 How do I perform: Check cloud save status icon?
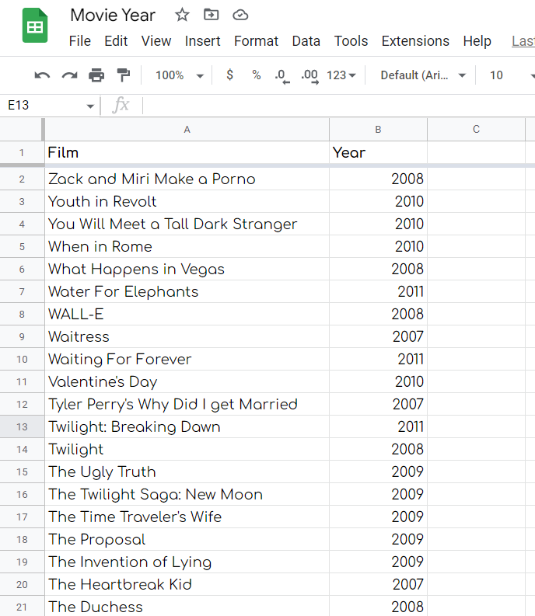coord(240,16)
